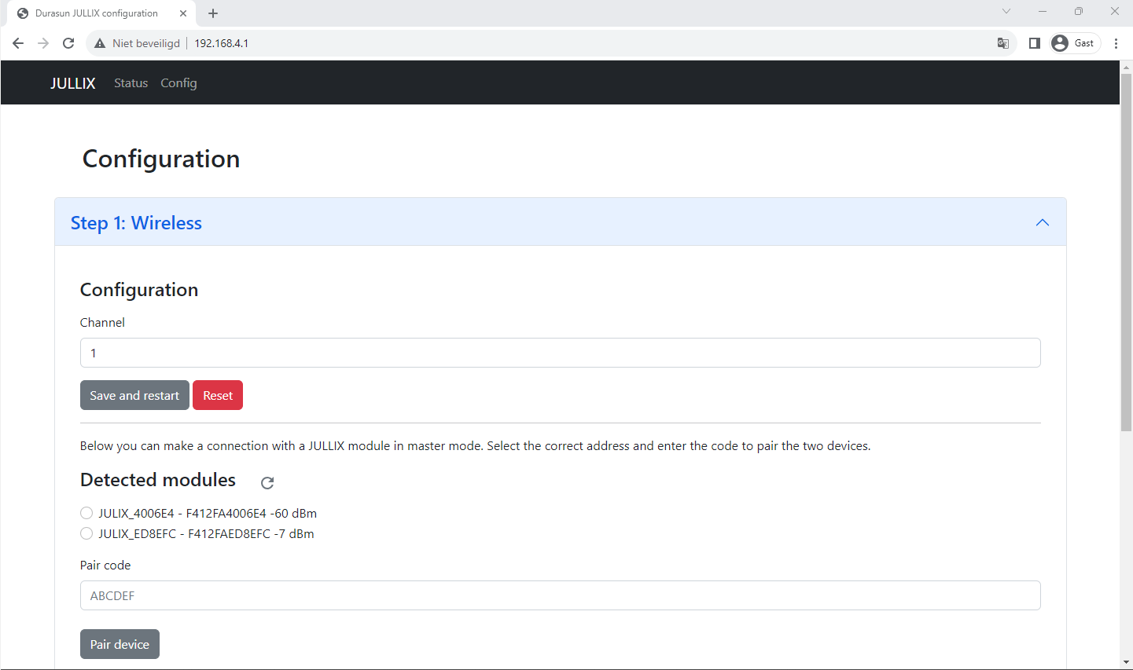This screenshot has height=670, width=1133.
Task: Click the JULLIX brand link
Action: (x=73, y=83)
